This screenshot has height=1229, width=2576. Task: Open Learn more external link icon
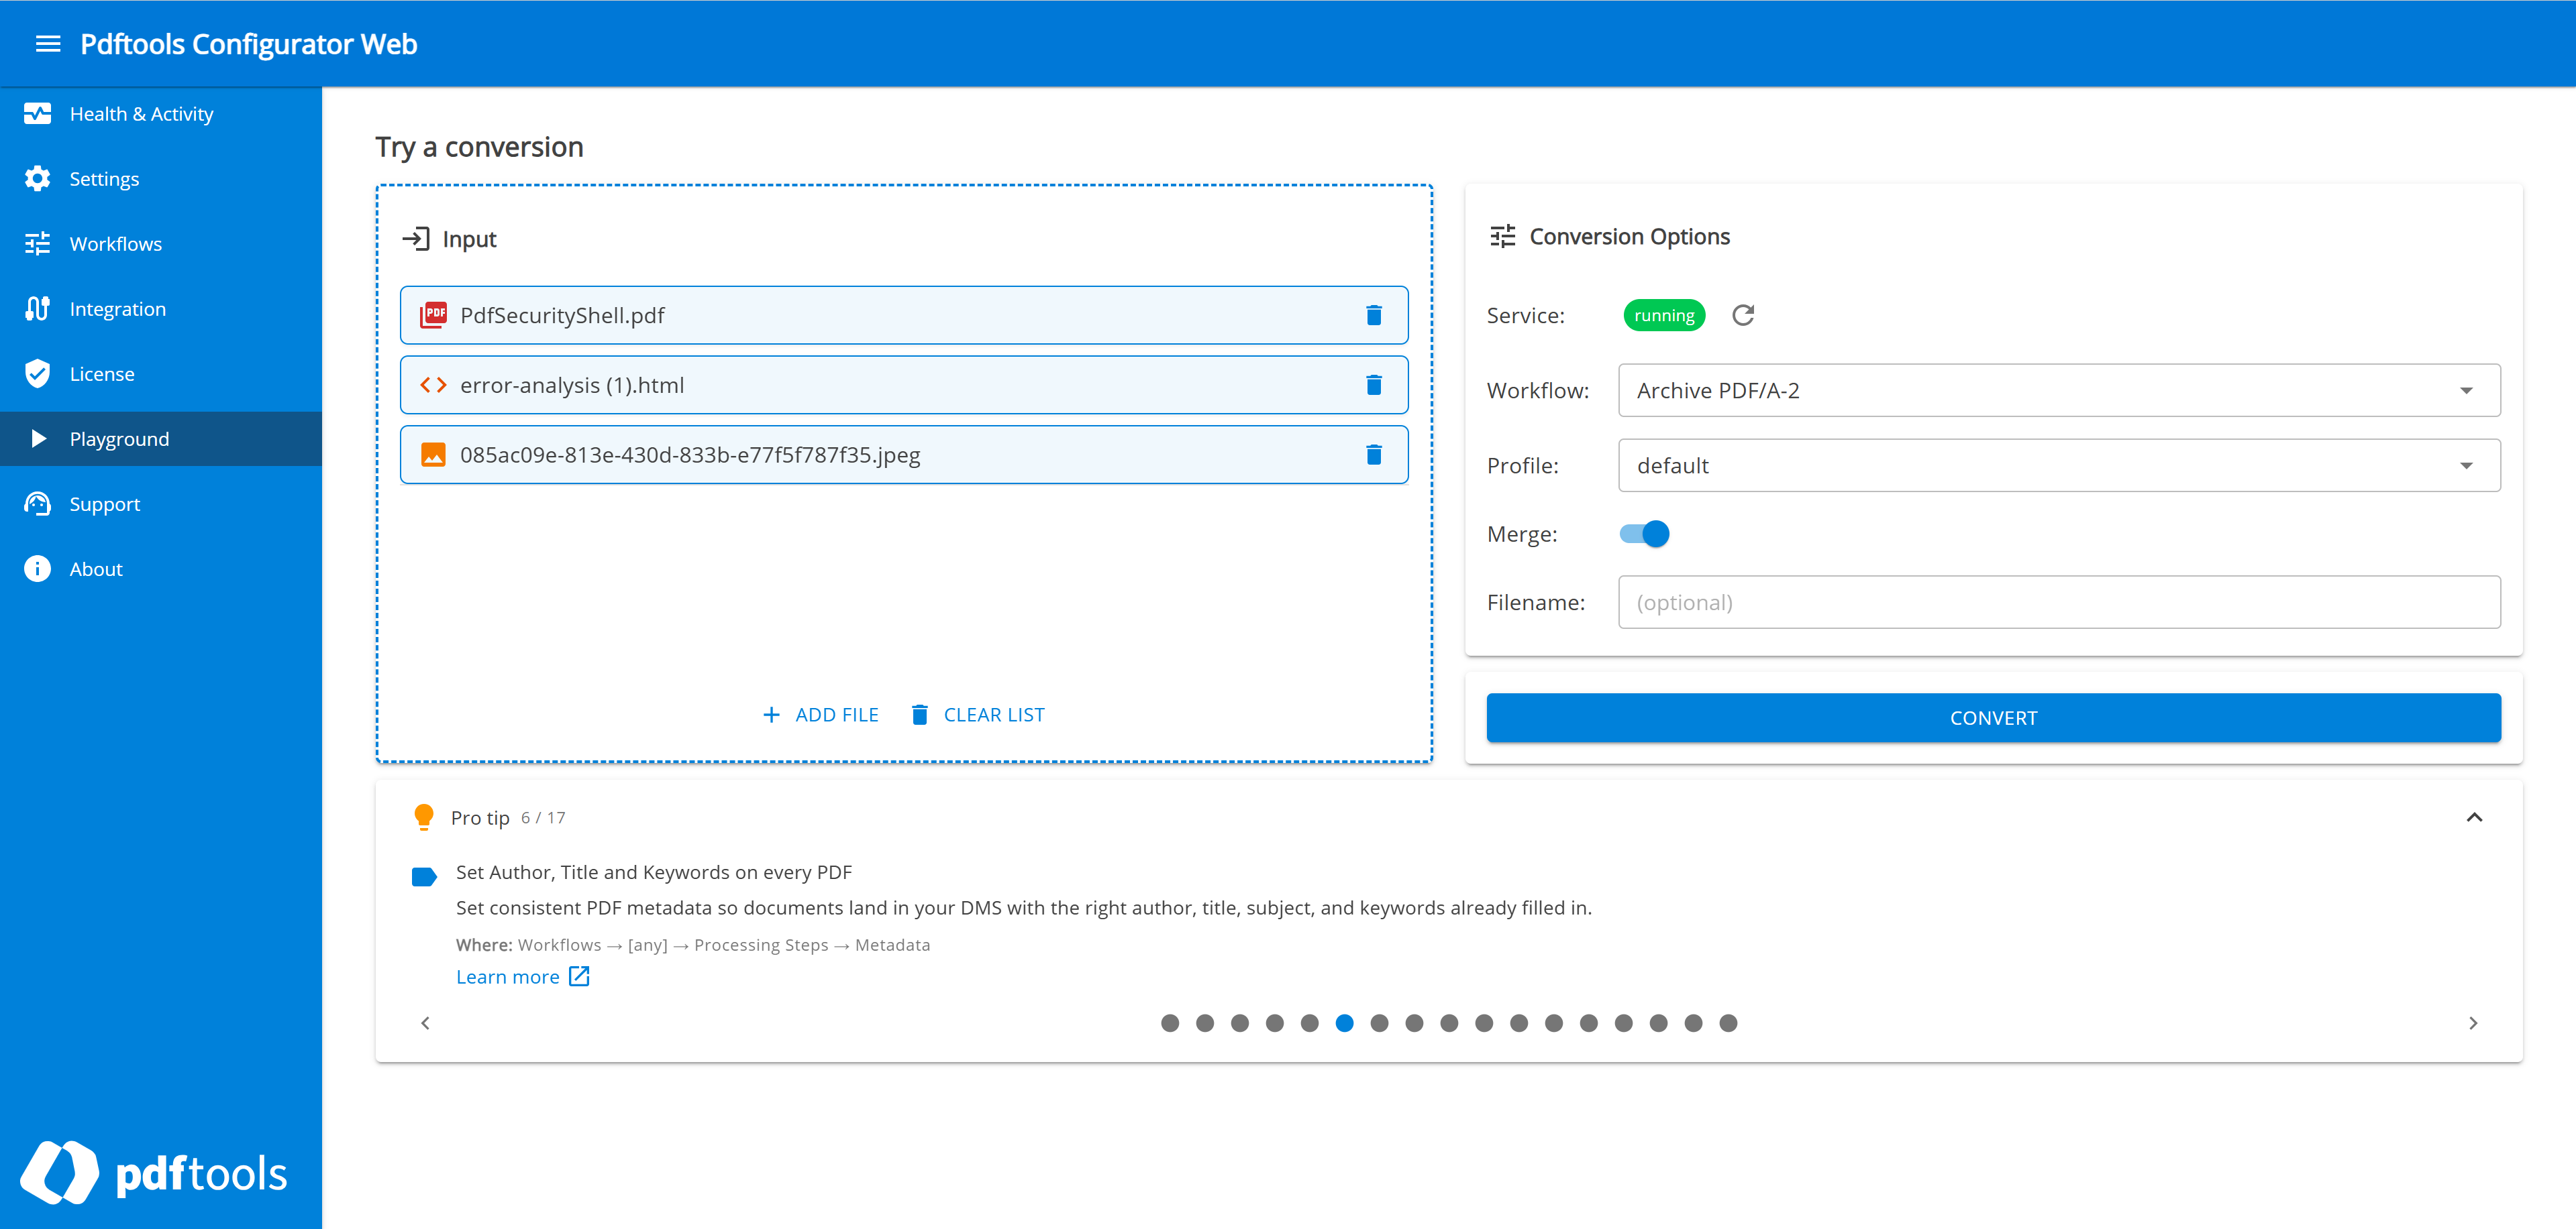(x=579, y=976)
